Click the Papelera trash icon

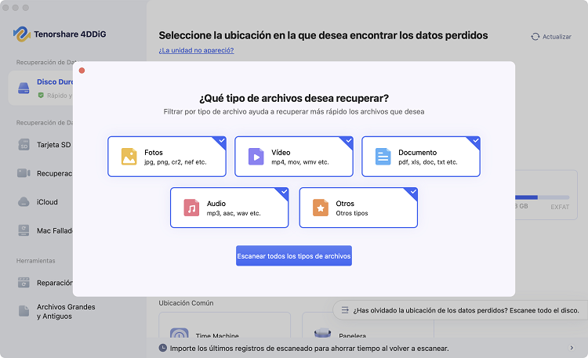[322, 333]
